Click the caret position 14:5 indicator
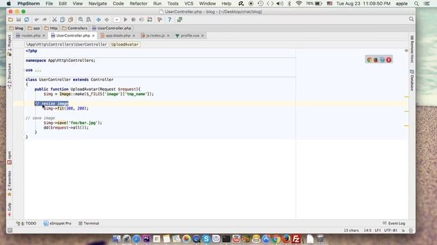Screen dimensions: 437x245 [x=367, y=231]
